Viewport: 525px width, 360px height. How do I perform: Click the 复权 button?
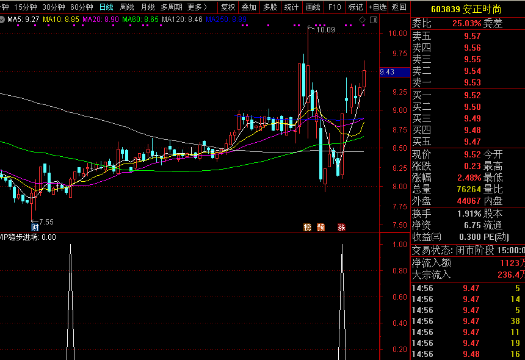click(228, 7)
